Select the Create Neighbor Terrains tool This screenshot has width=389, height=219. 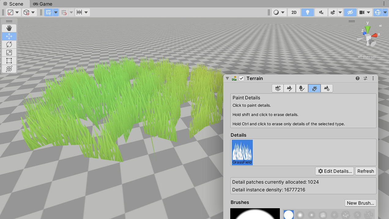[x=278, y=88]
